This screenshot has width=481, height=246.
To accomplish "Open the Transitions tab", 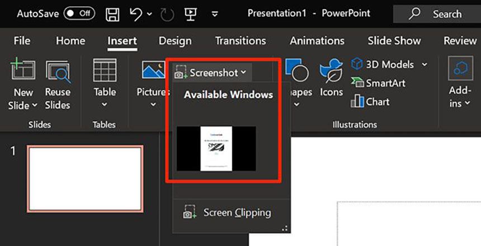I will (x=240, y=41).
